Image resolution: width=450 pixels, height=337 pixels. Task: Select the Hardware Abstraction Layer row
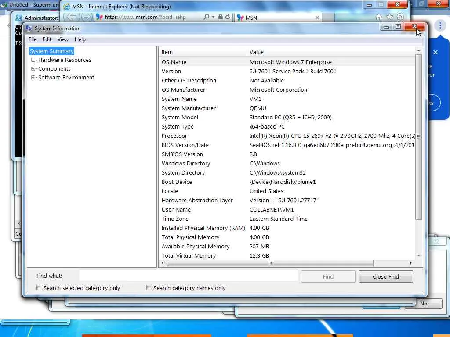287,200
